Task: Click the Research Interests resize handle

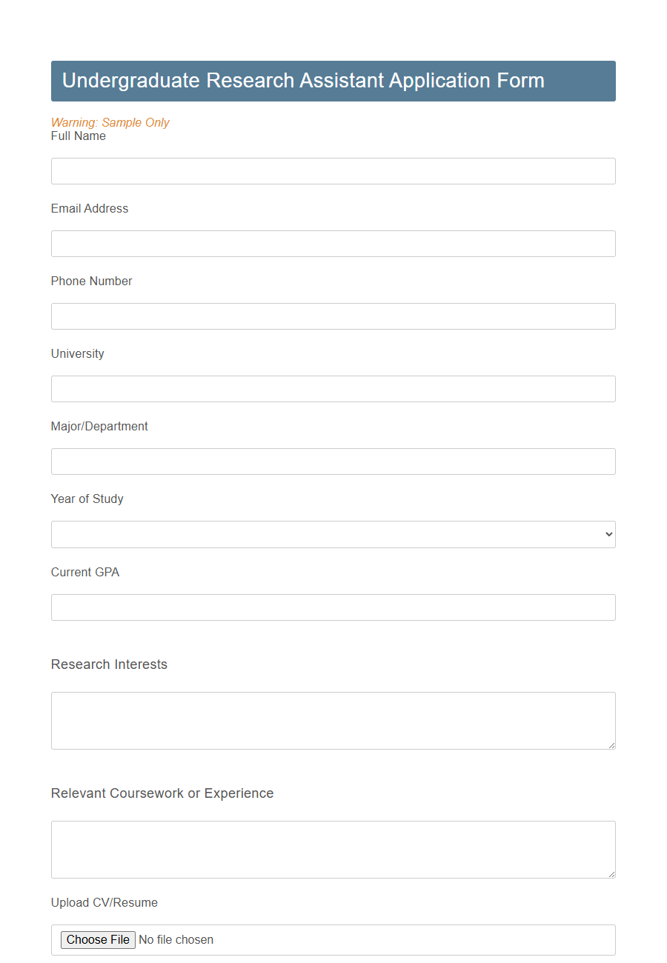Action: tap(612, 746)
